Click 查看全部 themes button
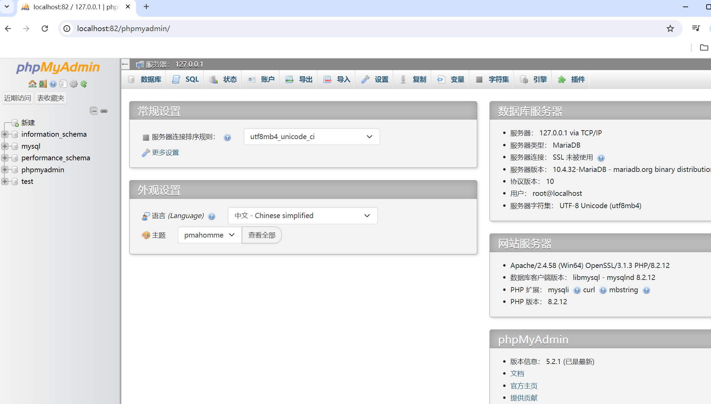The height and width of the screenshot is (404, 711). pos(261,235)
